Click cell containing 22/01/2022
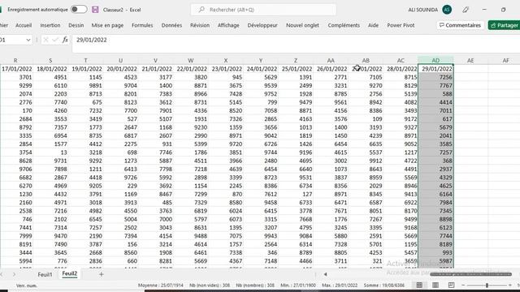The image size is (520, 292). tap(192, 69)
